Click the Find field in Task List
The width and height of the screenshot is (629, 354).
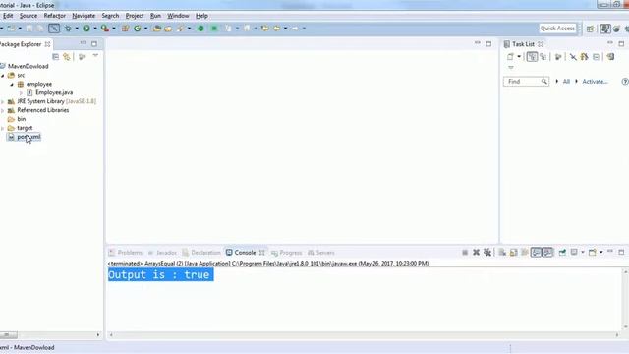(526, 82)
